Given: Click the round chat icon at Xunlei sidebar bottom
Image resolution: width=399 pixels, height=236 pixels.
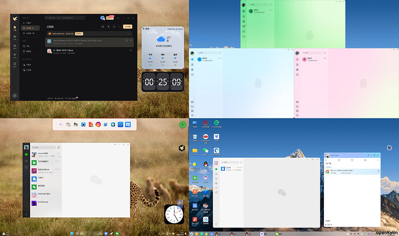Looking at the screenshot, I should pos(15,95).
